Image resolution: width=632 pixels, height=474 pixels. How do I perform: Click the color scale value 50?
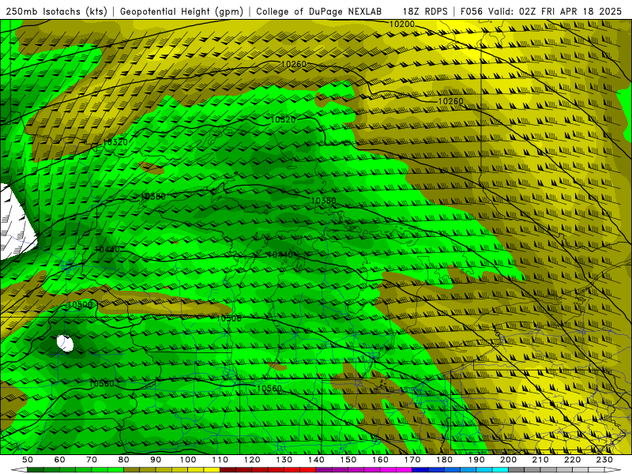coord(28,460)
